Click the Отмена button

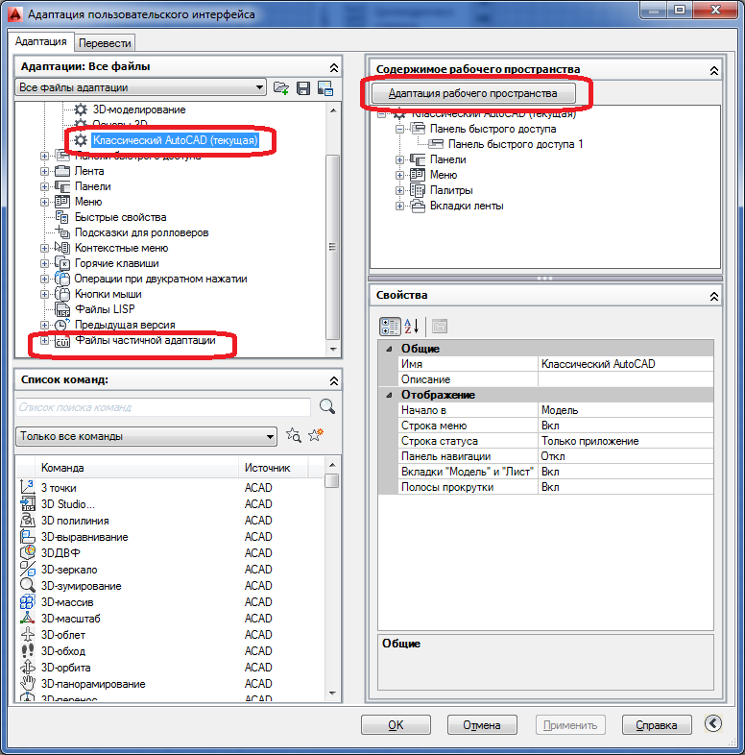(482, 725)
